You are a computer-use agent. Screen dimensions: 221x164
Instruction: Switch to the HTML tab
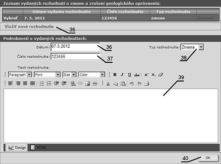point(39,148)
